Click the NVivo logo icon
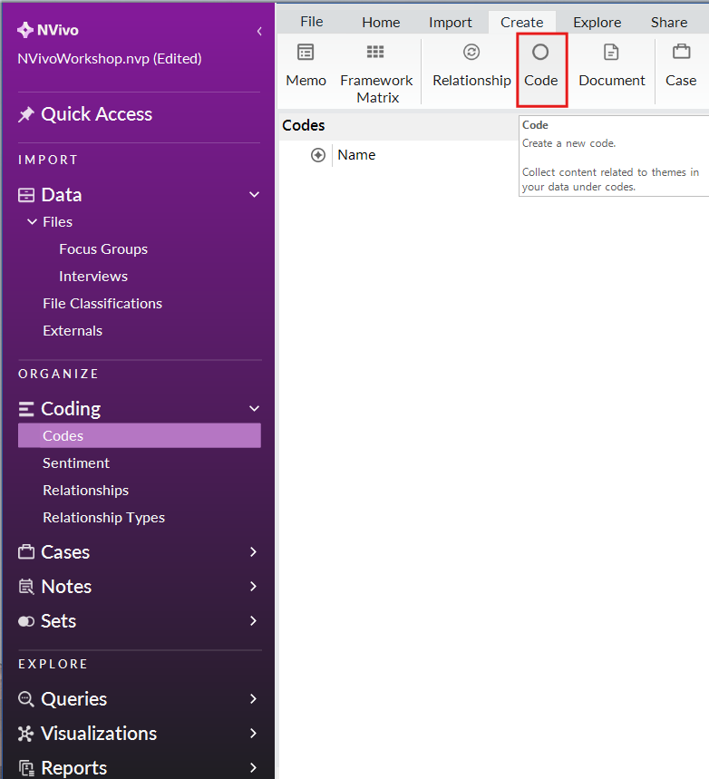 point(24,30)
